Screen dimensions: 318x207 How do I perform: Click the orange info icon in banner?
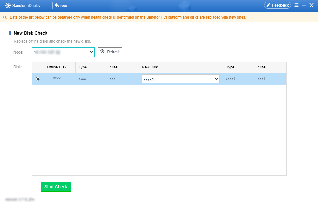(x=5, y=17)
